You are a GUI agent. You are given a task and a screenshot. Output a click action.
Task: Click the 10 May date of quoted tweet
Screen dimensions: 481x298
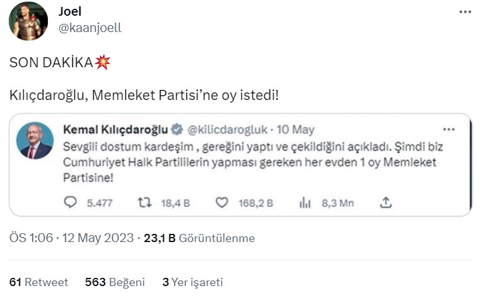[x=295, y=130]
